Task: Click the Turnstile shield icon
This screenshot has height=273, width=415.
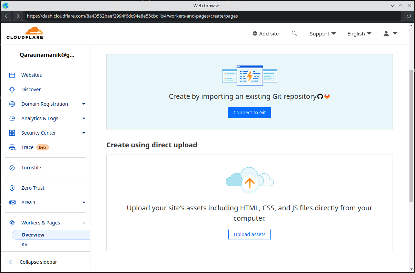Action: [x=12, y=167]
